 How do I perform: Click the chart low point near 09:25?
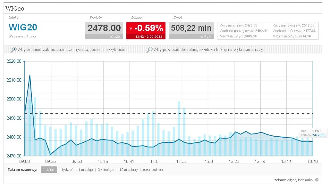(51, 155)
